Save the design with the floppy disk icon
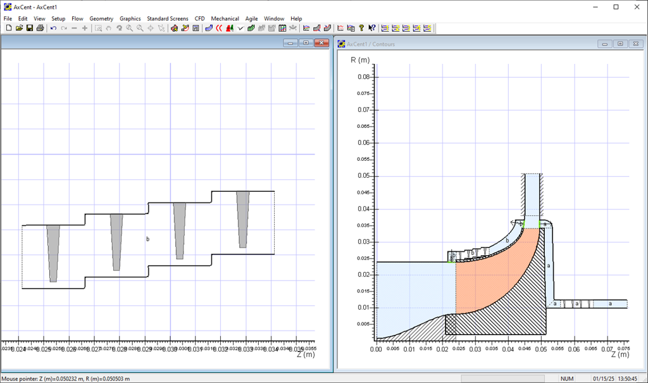Screen dimensions: 648x383 tap(29, 28)
